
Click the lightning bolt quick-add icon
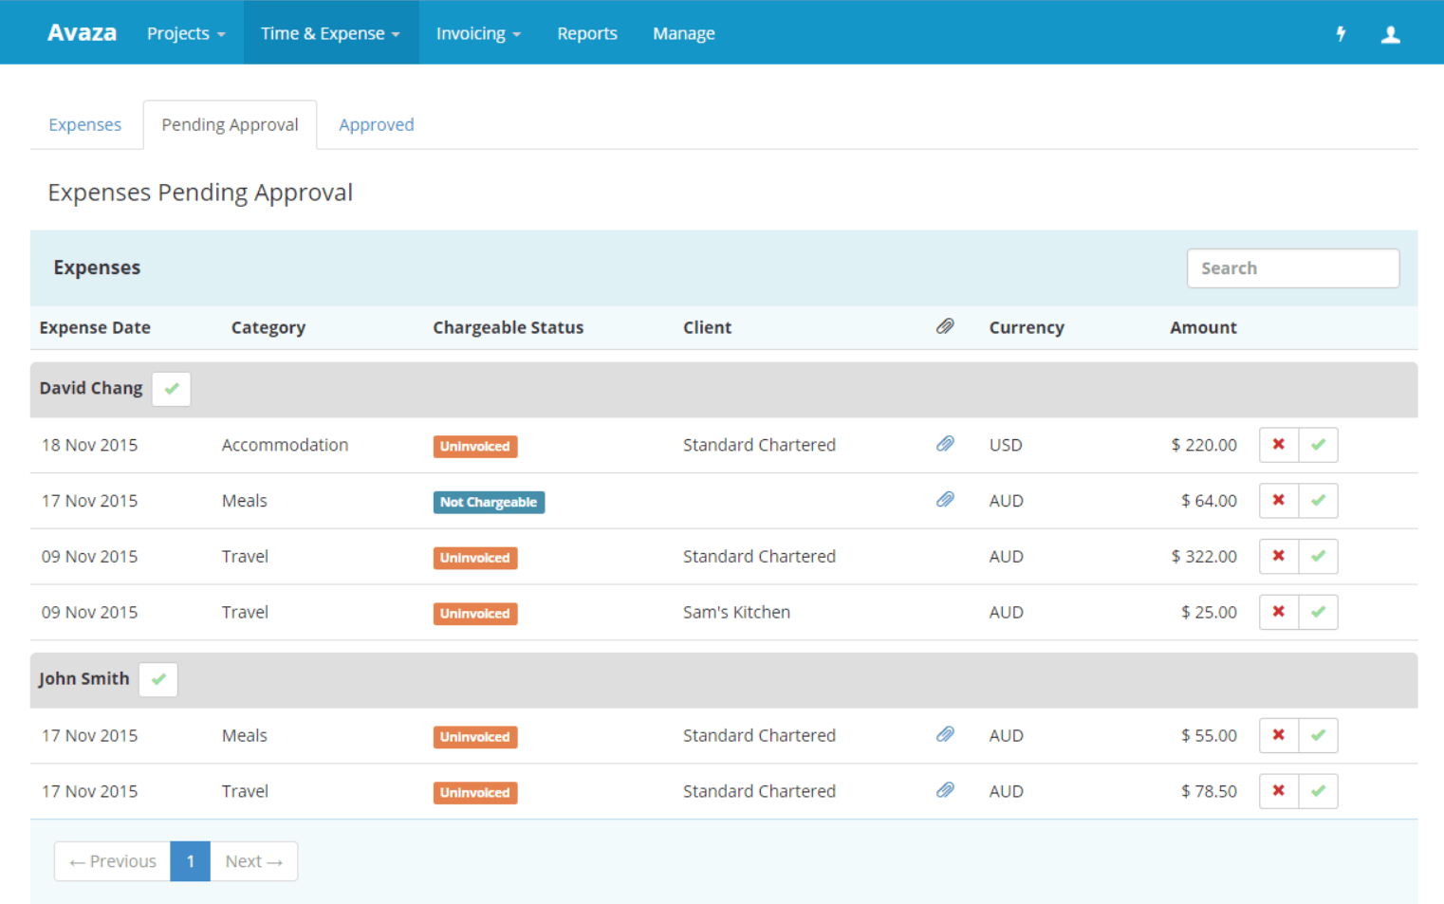pos(1341,33)
